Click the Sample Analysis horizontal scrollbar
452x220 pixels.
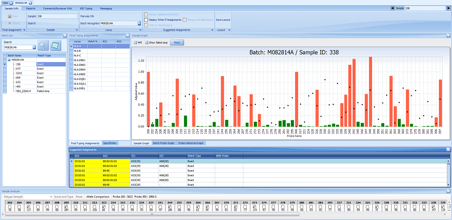pos(153,214)
